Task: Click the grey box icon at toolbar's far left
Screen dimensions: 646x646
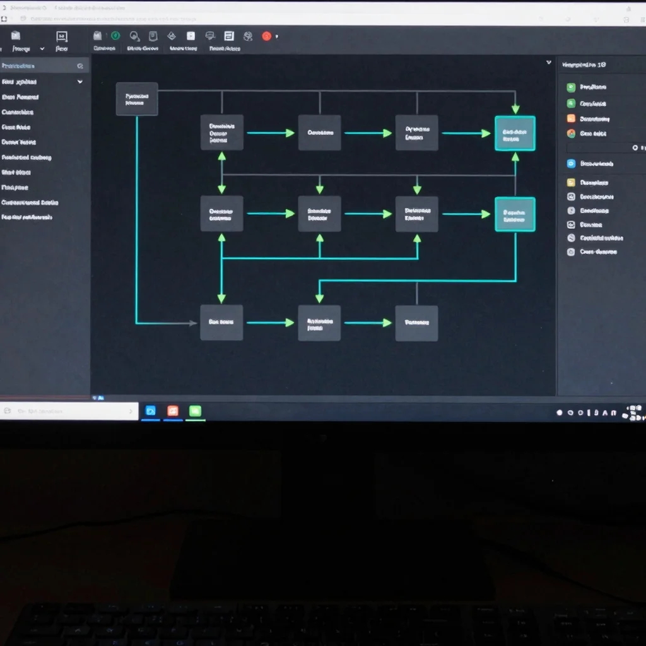Action: 16,36
